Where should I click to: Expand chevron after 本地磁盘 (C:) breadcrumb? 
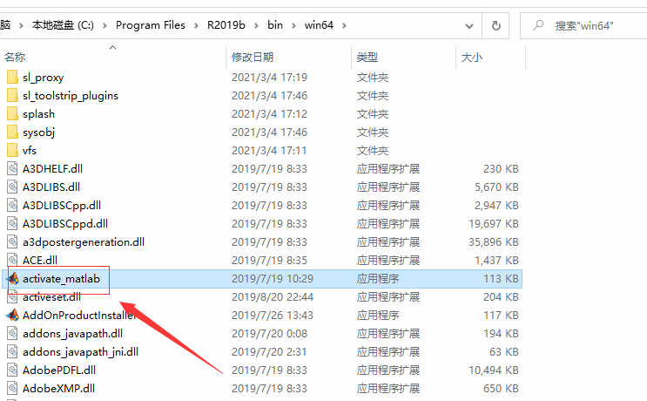[104, 25]
